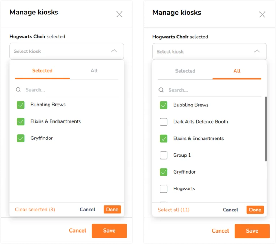This screenshot has height=244, width=276.
Task: Uncheck Elixirs & Enchantments in the All list
Action: click(164, 139)
